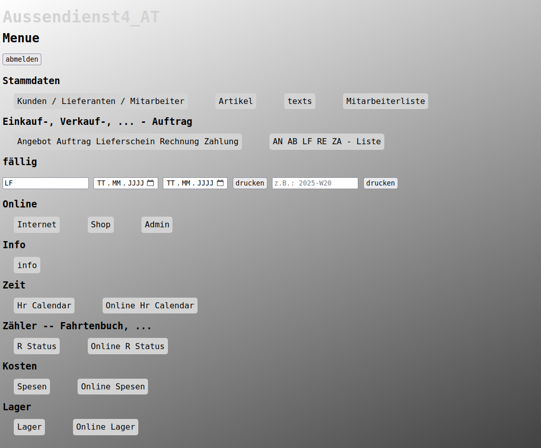Click the Einkauf-, Verkauf-, ... - Auftrag heading
Screen dimensions: 541x448
pos(97,122)
